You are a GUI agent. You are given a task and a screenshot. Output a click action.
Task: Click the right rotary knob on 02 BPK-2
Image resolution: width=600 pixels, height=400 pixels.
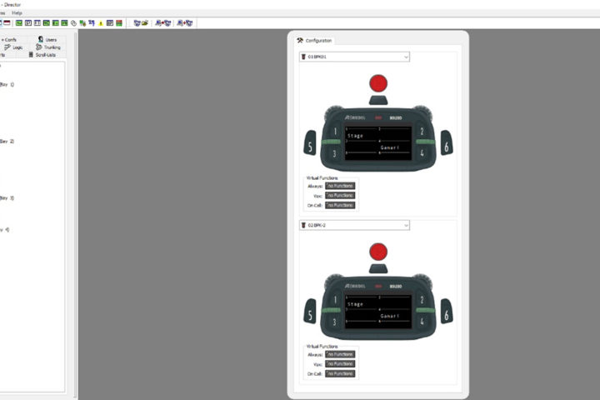422,280
